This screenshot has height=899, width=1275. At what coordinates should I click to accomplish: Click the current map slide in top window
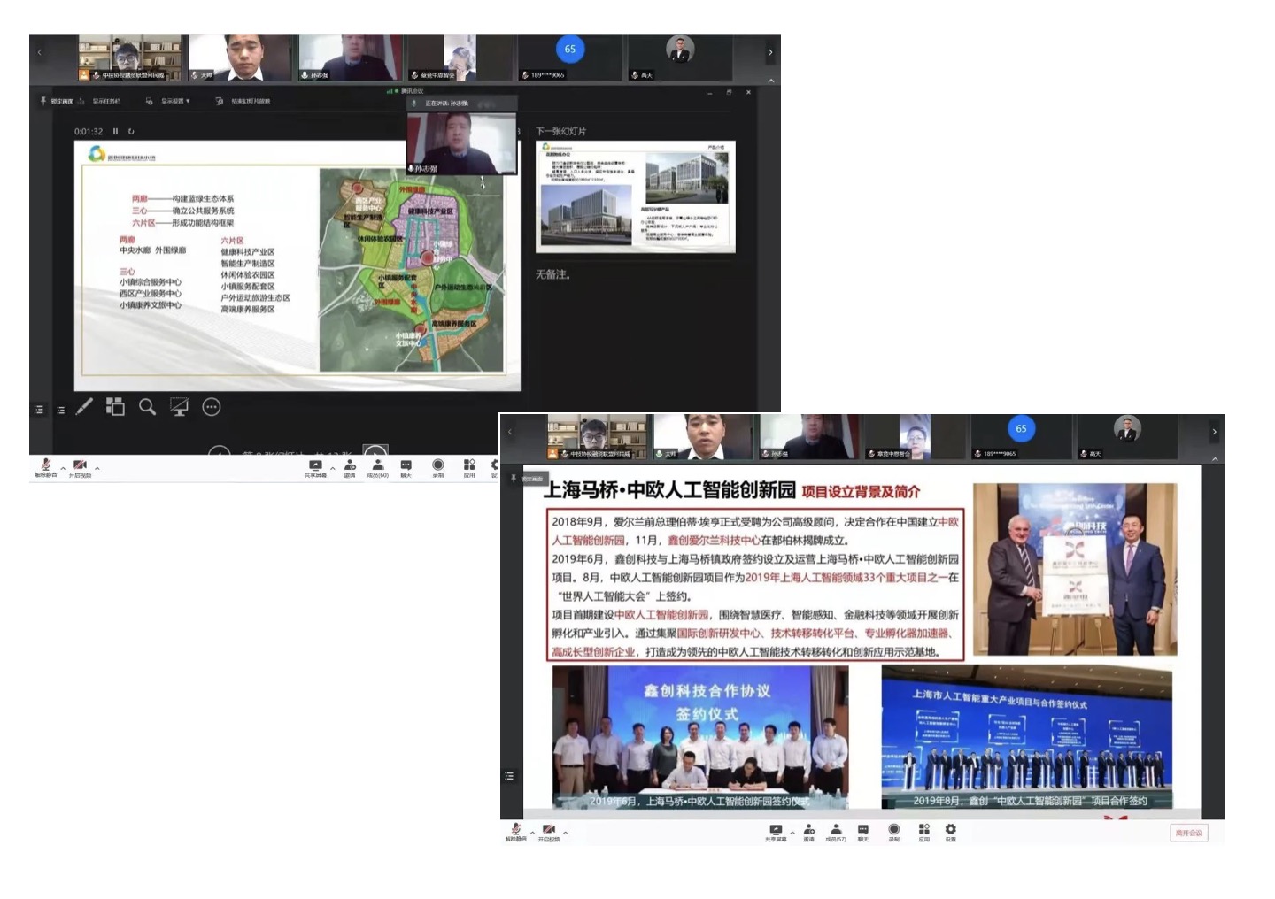point(297,265)
